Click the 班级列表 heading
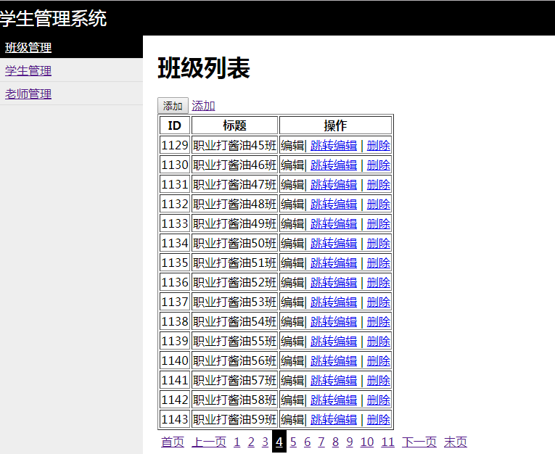 point(204,68)
